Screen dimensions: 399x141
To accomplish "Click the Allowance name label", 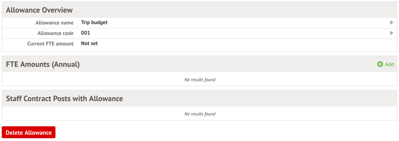I will click(54, 23).
